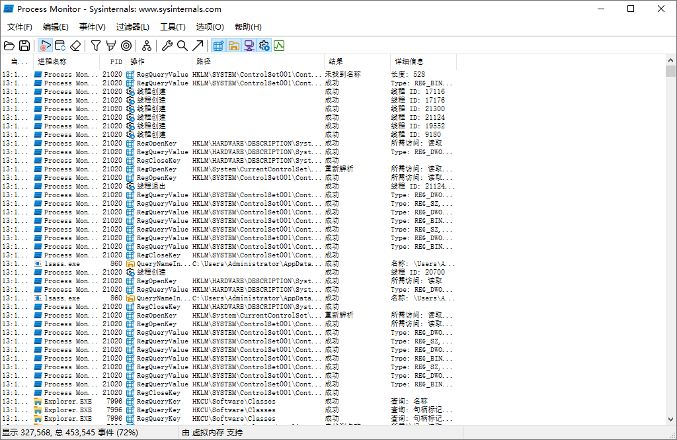677x440 pixels.
Task: Click the registry icon in row 长度: 528
Action: click(130, 74)
